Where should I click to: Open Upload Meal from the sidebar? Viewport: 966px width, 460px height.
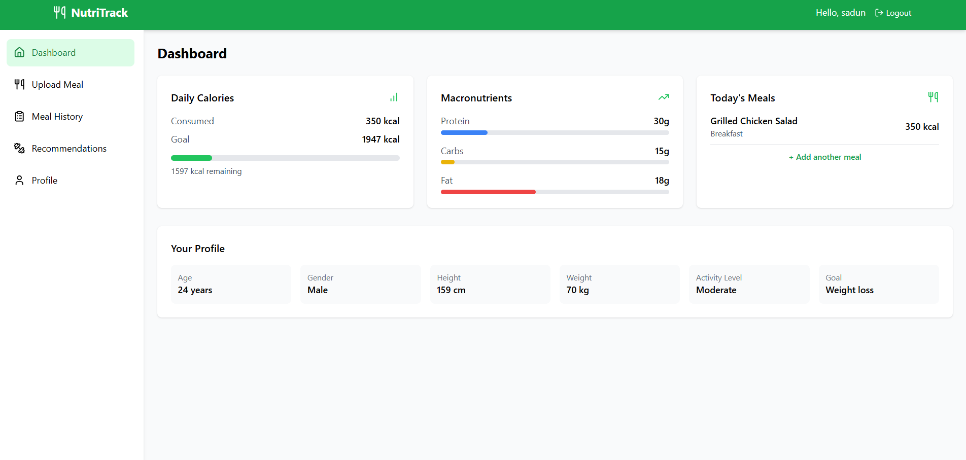(57, 85)
